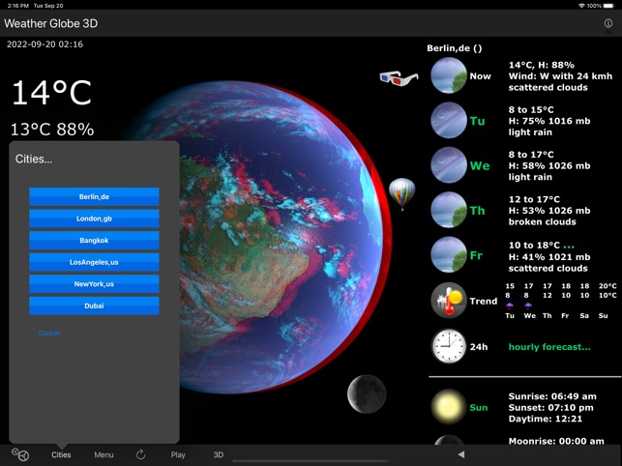
Task: Tap the Trend label
Action: click(x=483, y=301)
